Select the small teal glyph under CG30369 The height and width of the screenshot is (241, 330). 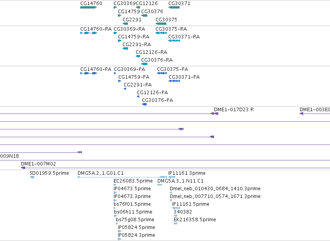click(x=115, y=7)
